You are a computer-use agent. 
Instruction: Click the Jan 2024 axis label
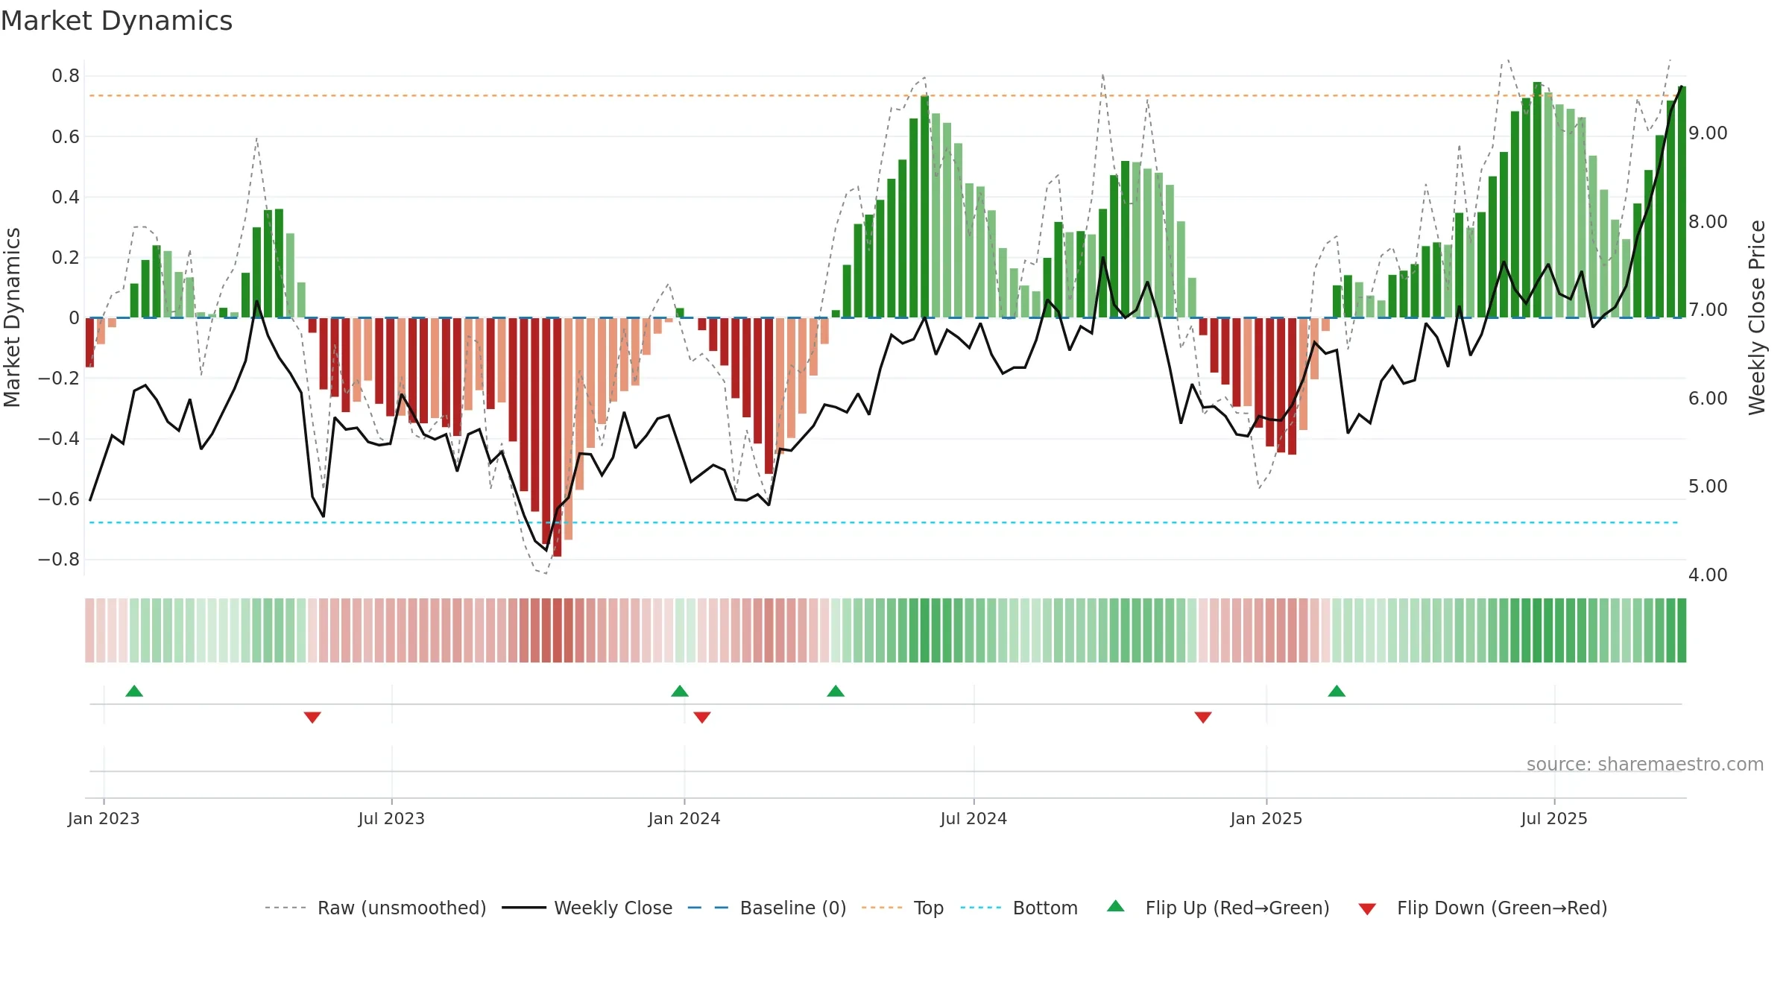click(x=684, y=818)
